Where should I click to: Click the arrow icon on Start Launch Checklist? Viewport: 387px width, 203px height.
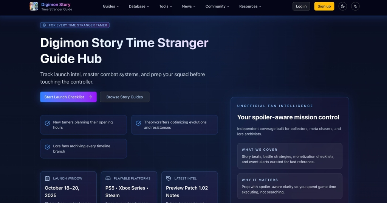[x=90, y=97]
